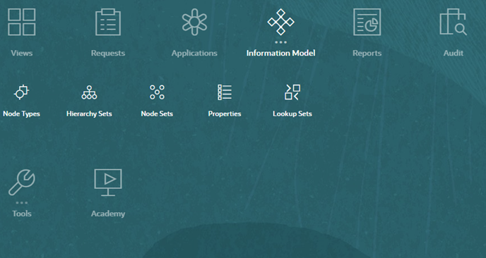Click the Requests label

(108, 53)
